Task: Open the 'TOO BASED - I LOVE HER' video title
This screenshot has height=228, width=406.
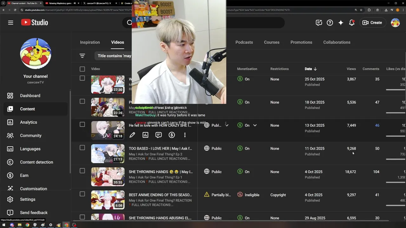Action: click(160, 149)
